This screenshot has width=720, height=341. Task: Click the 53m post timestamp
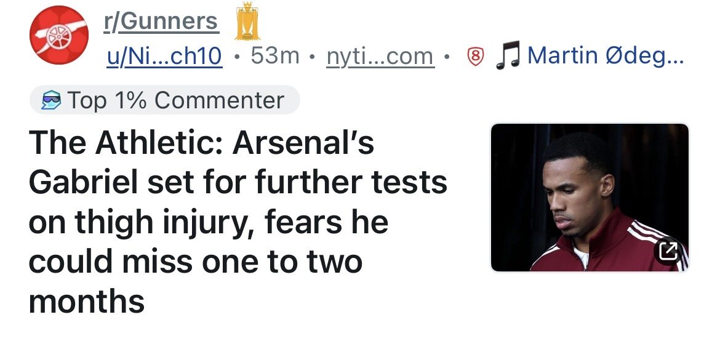(x=275, y=57)
